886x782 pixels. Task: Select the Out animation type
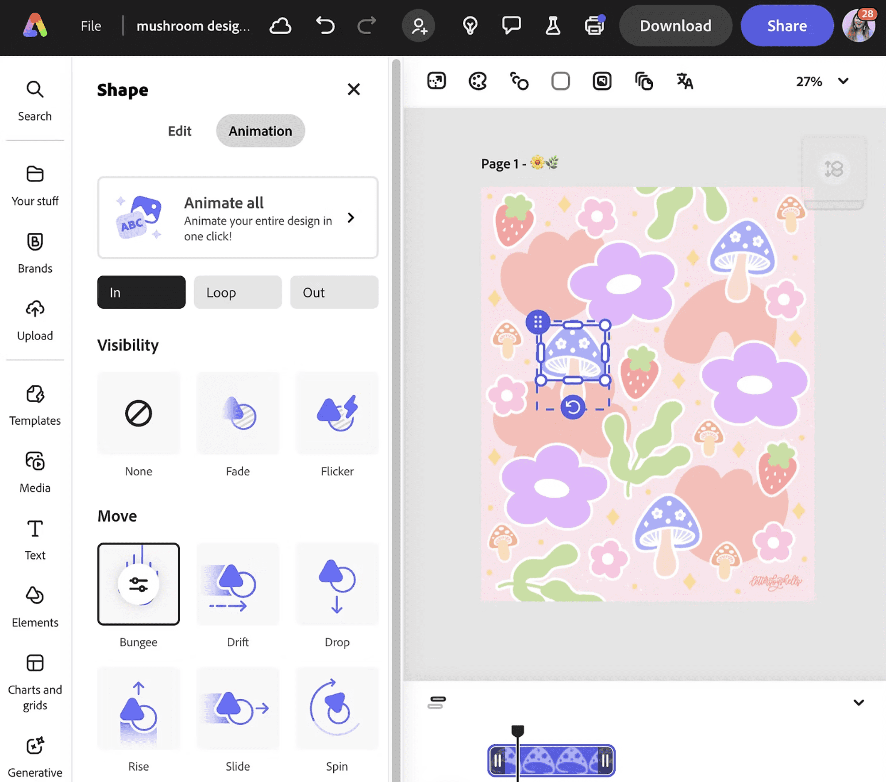[x=334, y=292]
